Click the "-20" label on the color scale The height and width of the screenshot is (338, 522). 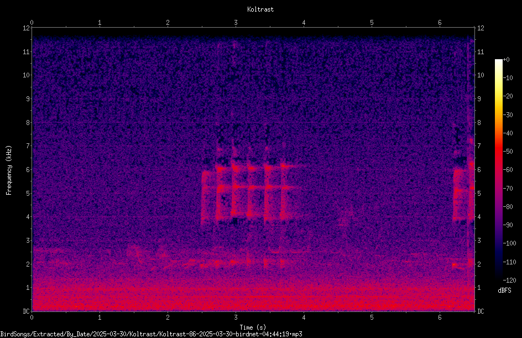tap(508, 96)
